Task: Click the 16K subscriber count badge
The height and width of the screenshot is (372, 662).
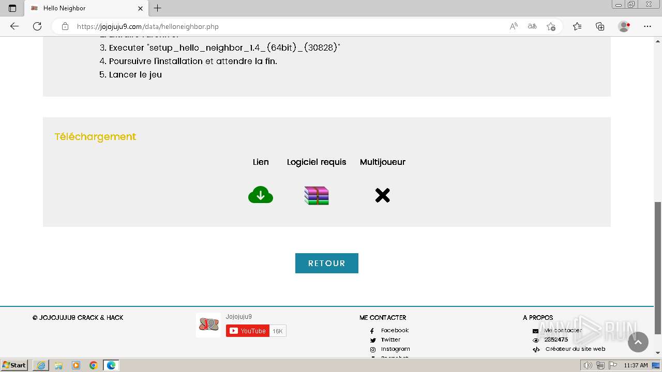Action: (x=278, y=331)
